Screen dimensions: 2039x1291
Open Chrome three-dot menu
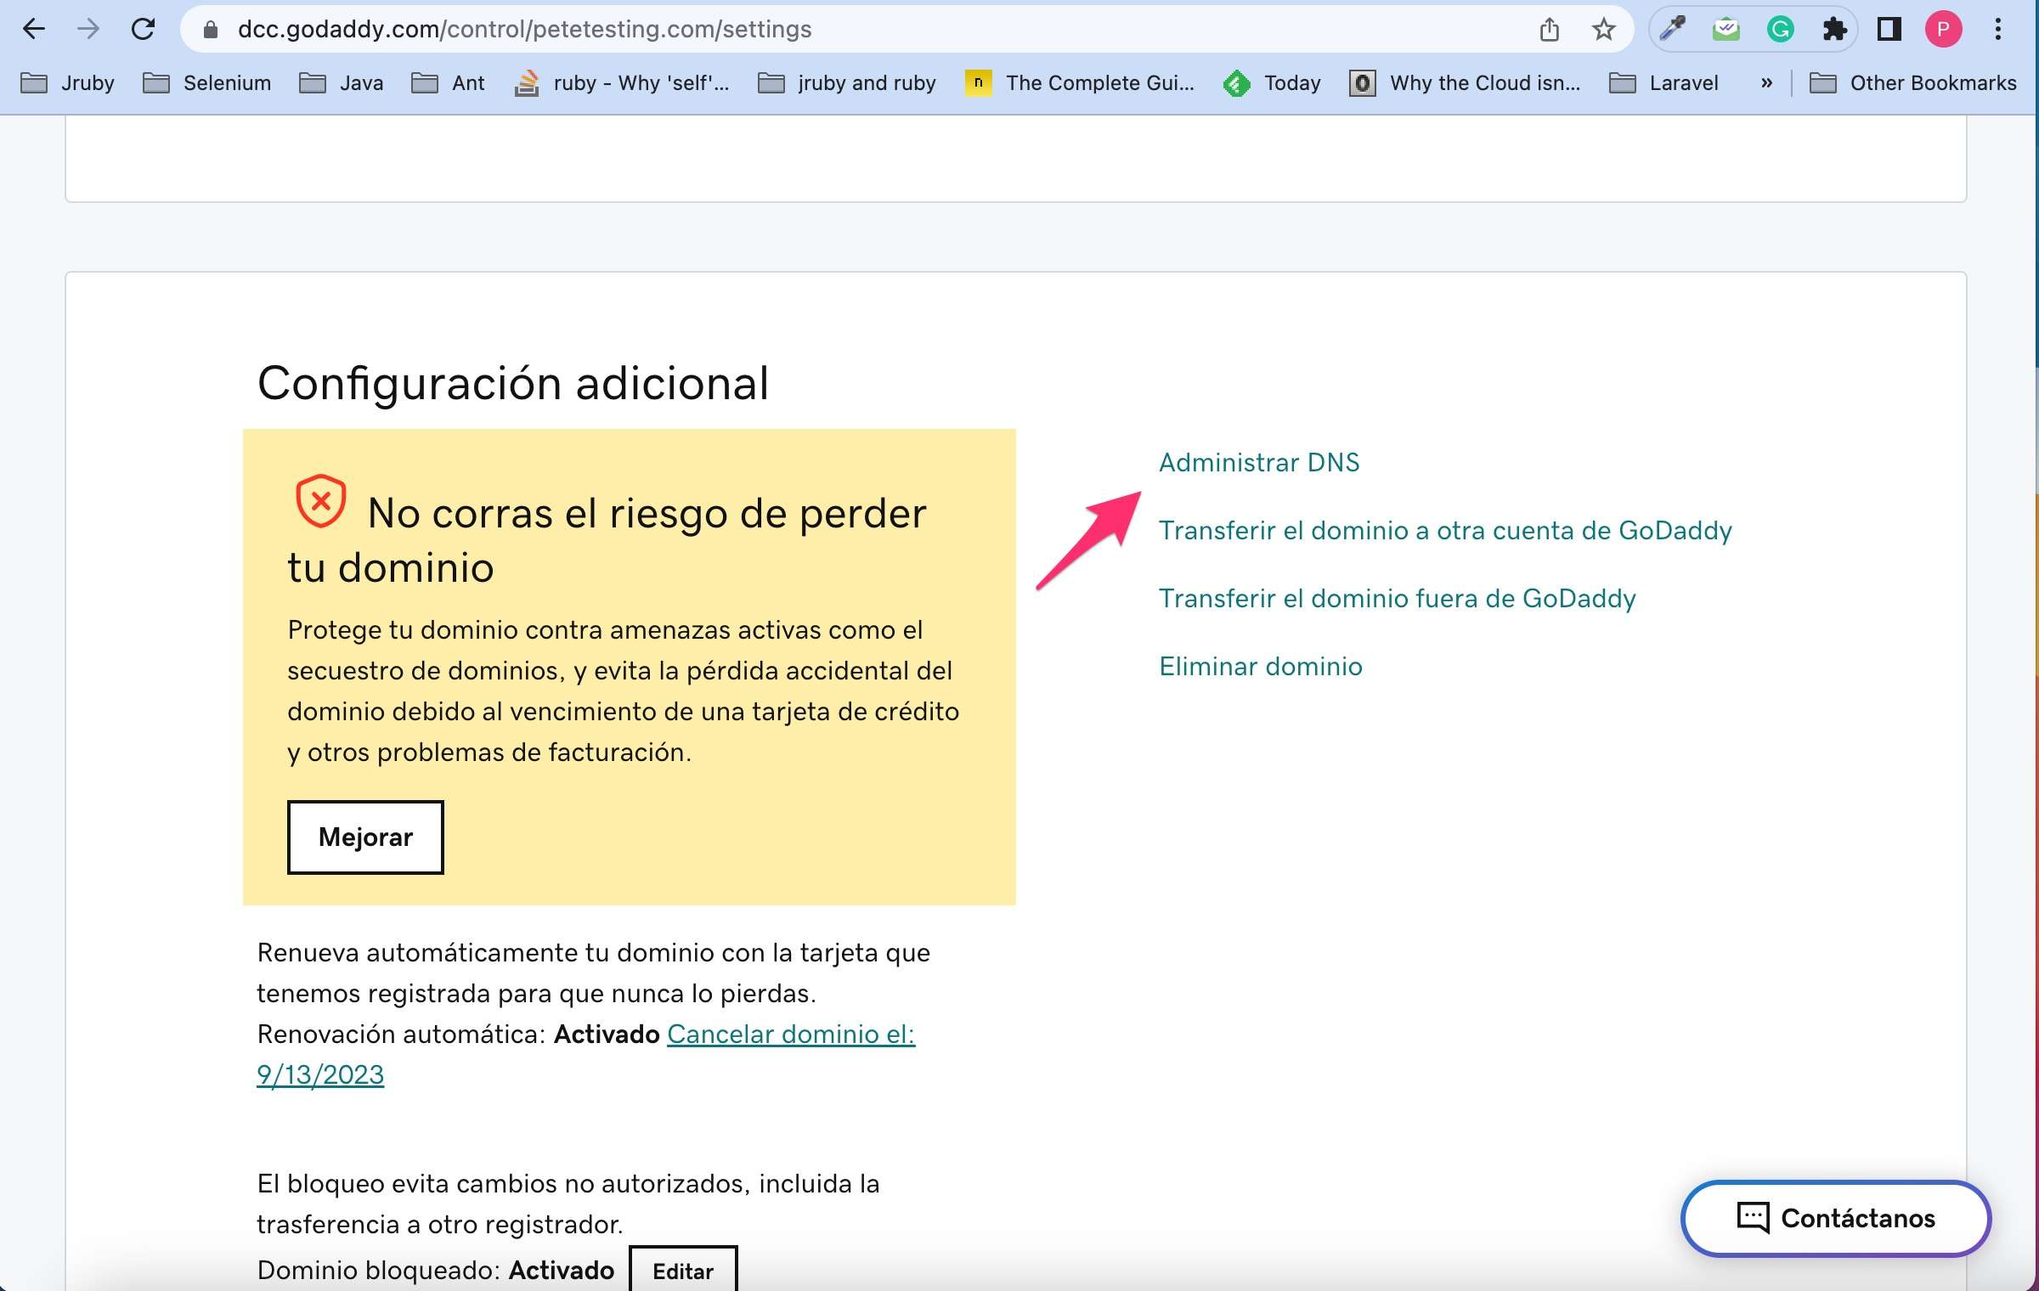click(x=1997, y=30)
